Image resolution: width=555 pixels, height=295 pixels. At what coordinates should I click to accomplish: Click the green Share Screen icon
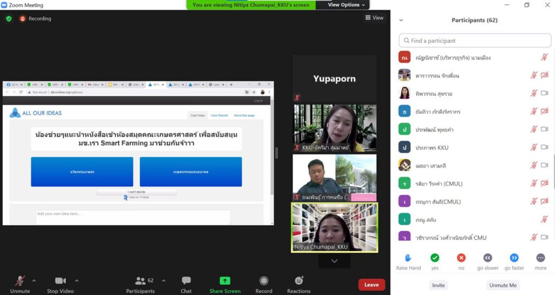coord(225,280)
